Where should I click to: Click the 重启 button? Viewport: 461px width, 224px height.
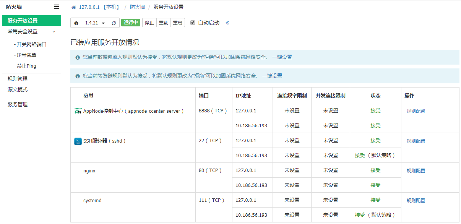coord(177,23)
